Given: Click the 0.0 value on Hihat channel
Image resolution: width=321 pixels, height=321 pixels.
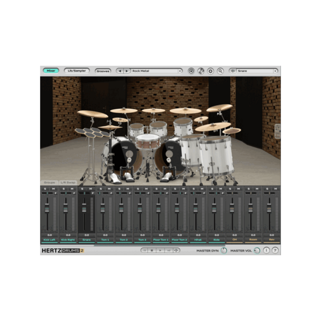Looking at the screenshot, I should (198, 235).
